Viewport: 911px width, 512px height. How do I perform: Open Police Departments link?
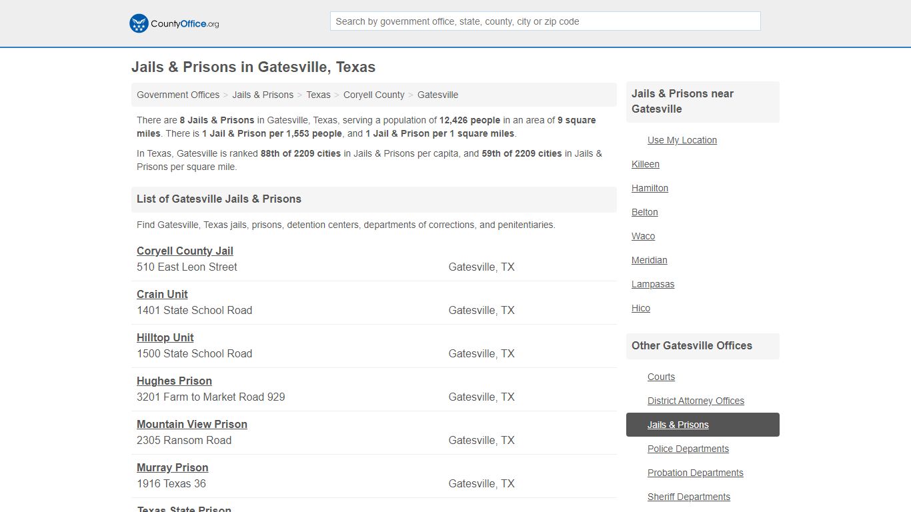(688, 449)
